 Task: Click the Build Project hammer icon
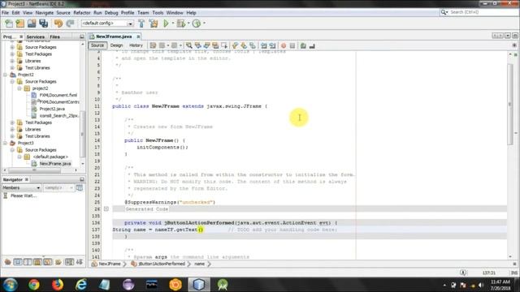tap(141, 24)
